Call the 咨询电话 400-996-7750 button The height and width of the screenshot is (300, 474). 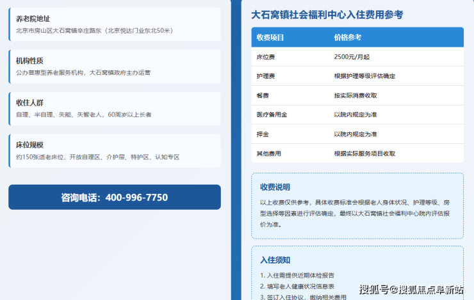pyautogui.click(x=115, y=197)
